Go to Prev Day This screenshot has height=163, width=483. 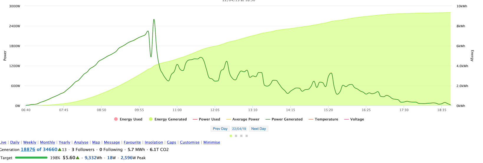click(x=220, y=129)
